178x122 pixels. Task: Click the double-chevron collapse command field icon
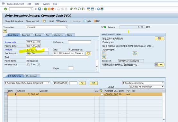[36, 9]
